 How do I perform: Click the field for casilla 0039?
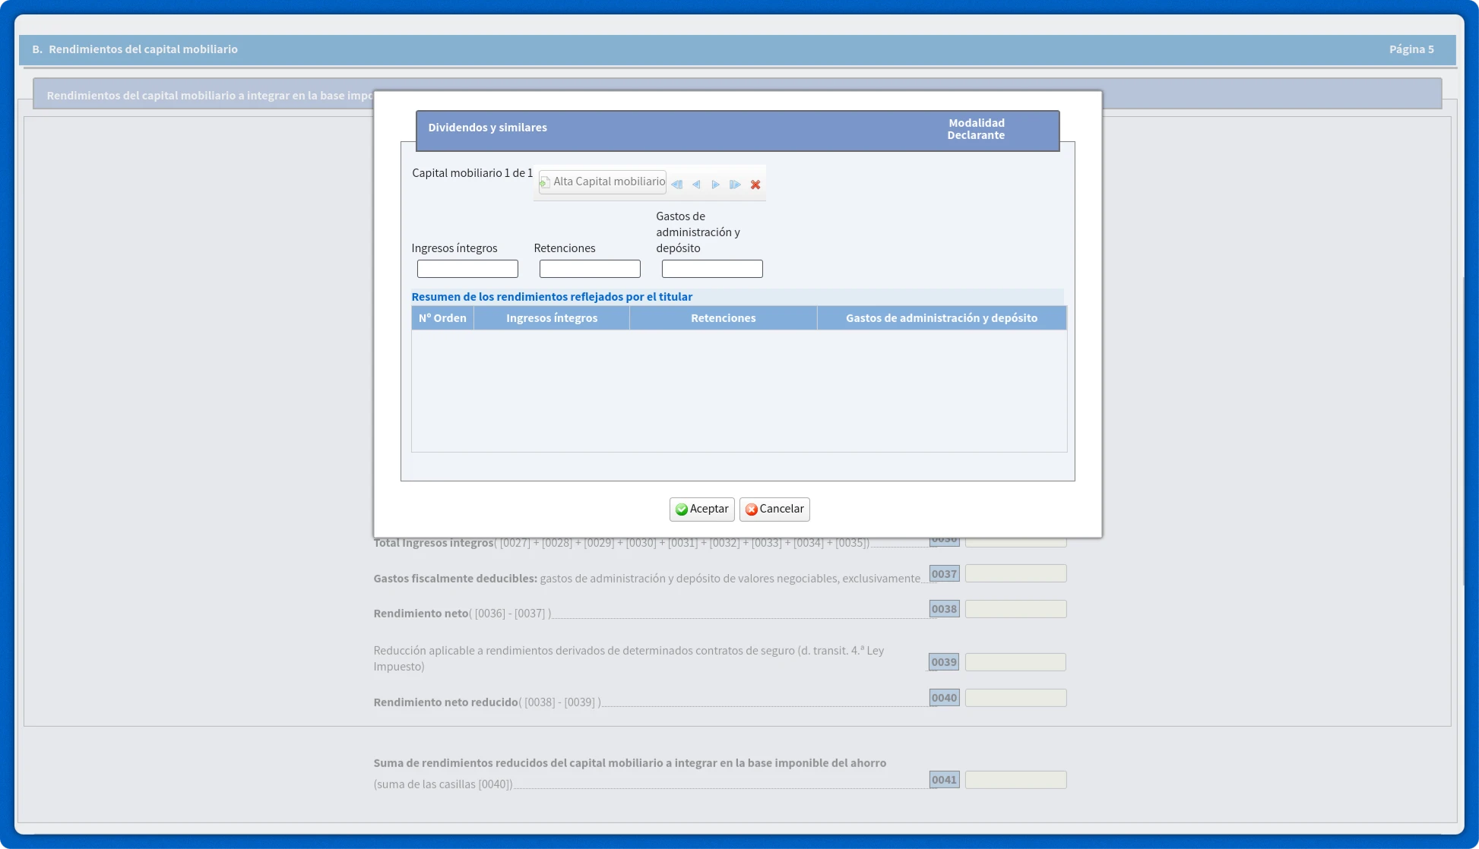click(x=1015, y=662)
